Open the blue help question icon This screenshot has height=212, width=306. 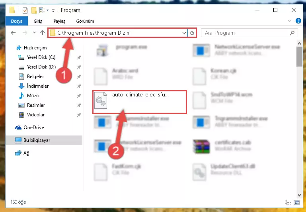(x=298, y=21)
